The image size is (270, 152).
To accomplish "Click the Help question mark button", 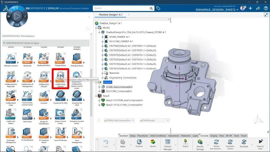I will click(x=266, y=8).
